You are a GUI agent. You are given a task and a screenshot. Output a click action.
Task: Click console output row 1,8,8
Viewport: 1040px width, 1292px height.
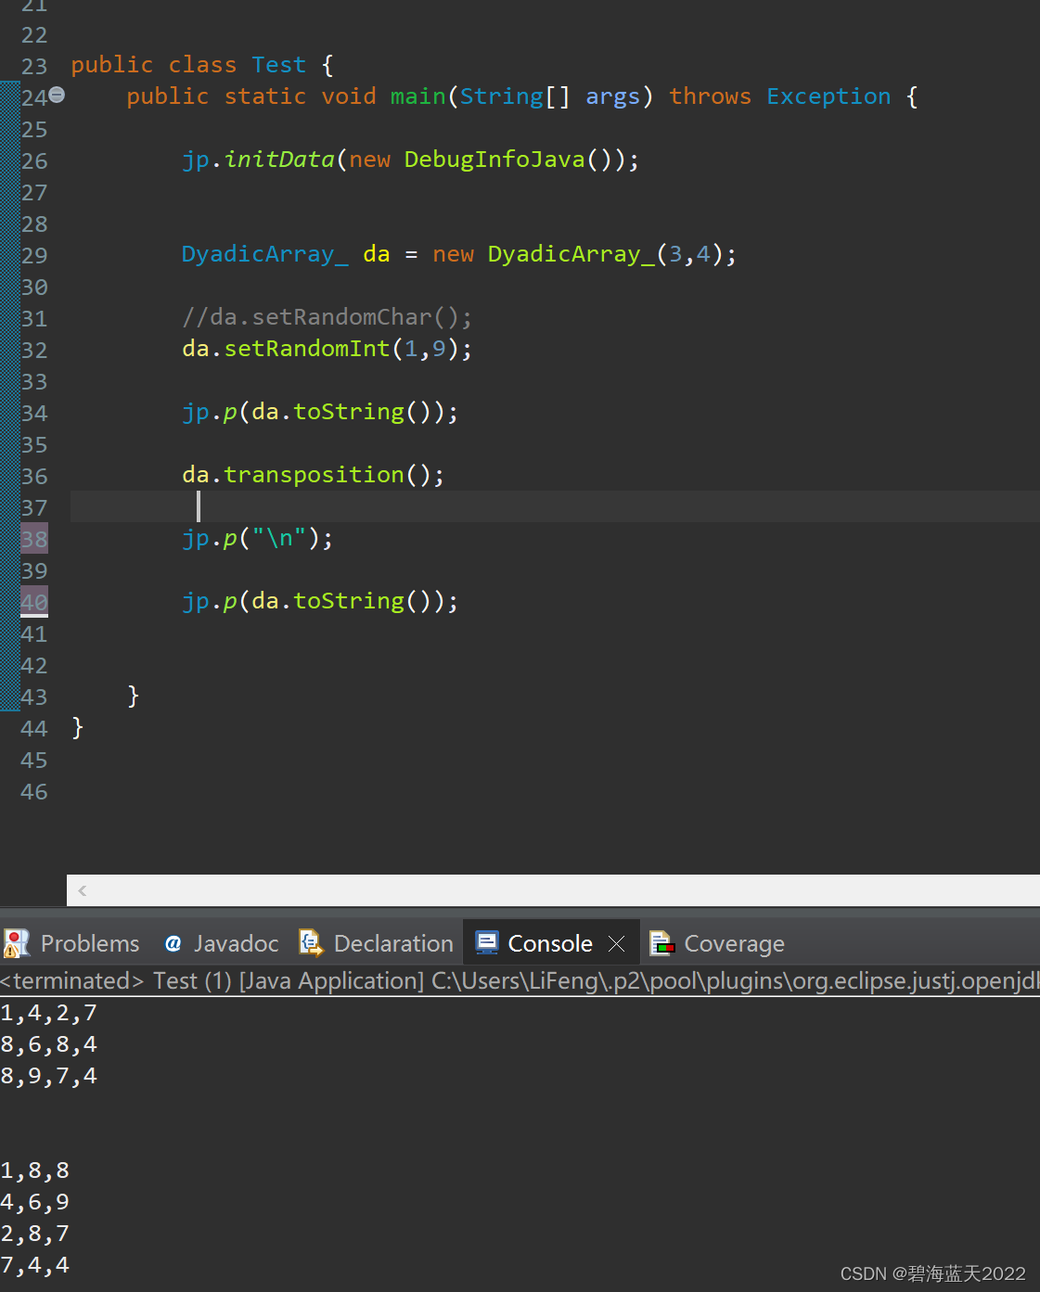35,1170
